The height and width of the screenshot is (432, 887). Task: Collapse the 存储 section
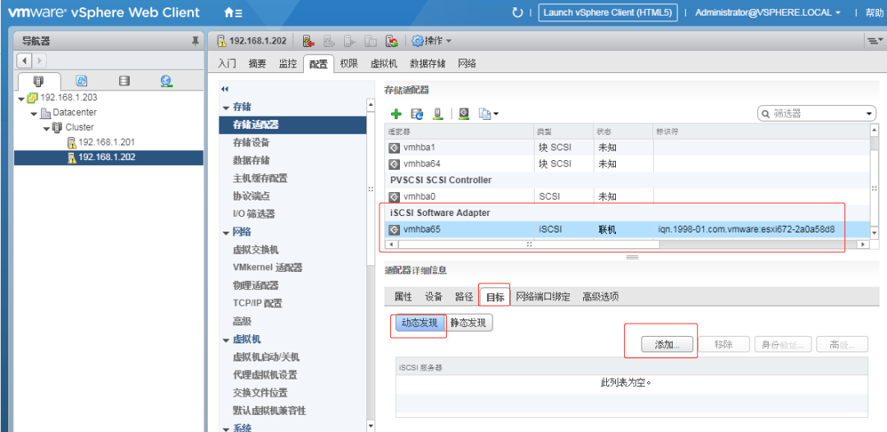(226, 108)
